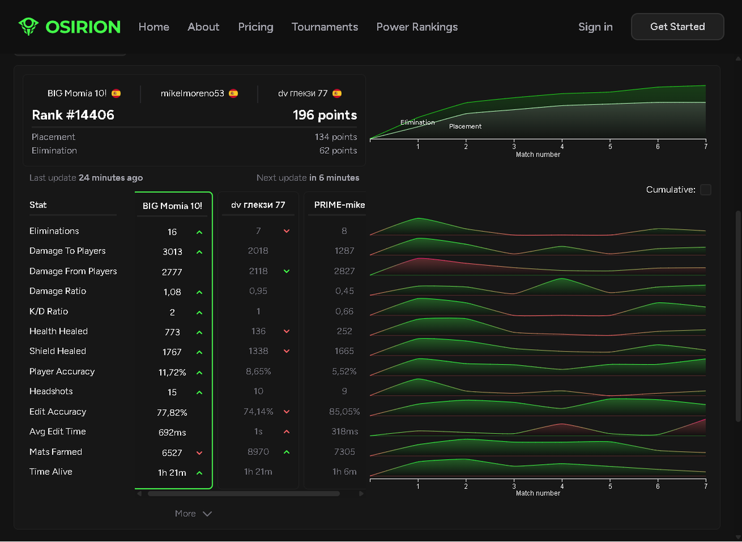Select the BIG Momia 10! stats column header
The image size is (742, 542).
point(173,206)
